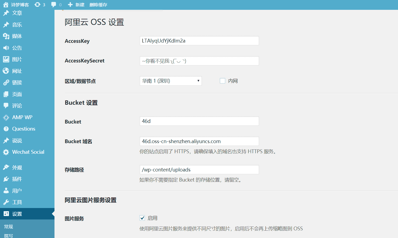The image size is (398, 238).
Task: Click the media icon beside 媒体
Action: coord(6,36)
